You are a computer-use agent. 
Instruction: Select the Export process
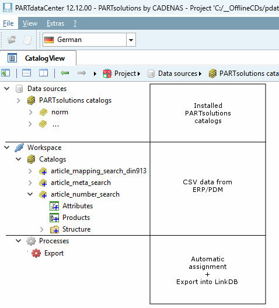(54, 253)
